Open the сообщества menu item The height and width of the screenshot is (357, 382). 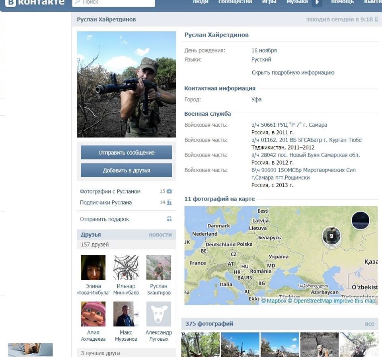[235, 2]
